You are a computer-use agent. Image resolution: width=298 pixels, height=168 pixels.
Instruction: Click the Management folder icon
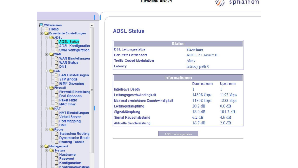[x=46, y=146]
